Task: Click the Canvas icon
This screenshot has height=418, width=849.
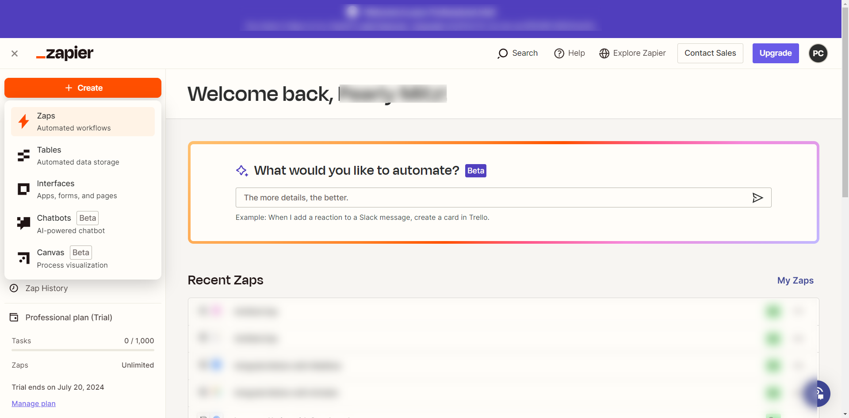Action: 23,258
